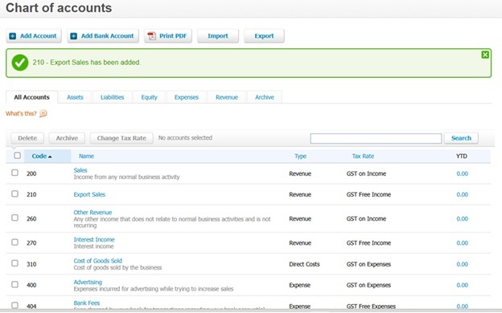Screen dimensions: 502x313
Task: Open the Bank Fees account link
Action: tap(87, 303)
